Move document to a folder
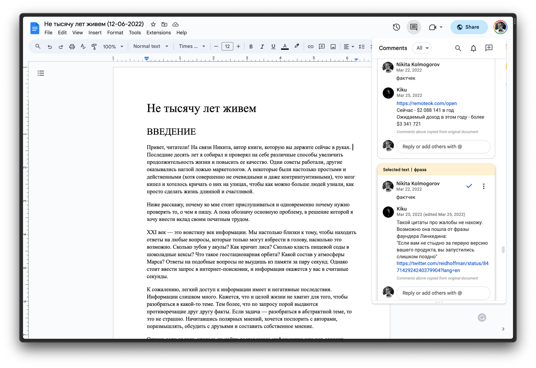This screenshot has width=536, height=368. coord(164,24)
